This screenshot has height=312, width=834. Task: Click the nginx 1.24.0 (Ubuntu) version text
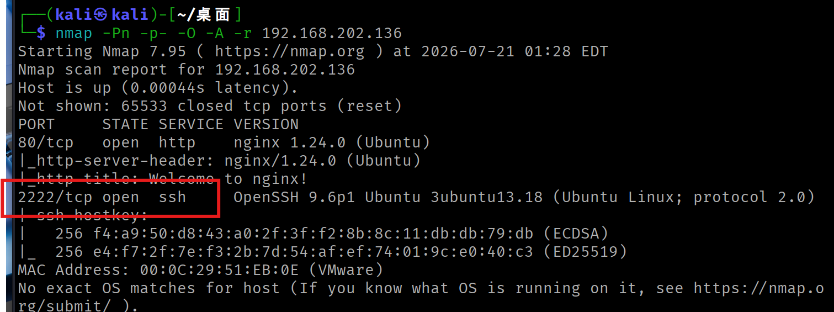click(332, 142)
